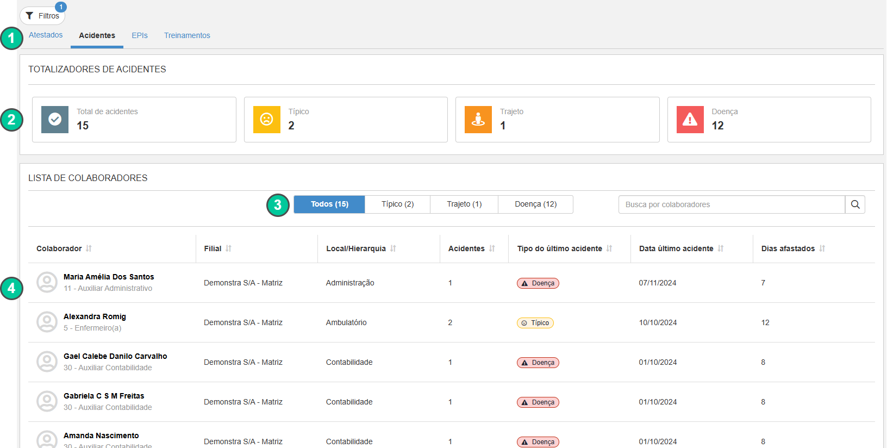Click Gael Calebe Danilo Carvalho avatar
887x448 pixels.
[x=47, y=362]
